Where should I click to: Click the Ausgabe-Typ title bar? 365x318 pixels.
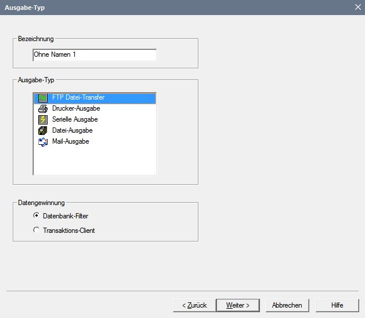click(x=174, y=7)
